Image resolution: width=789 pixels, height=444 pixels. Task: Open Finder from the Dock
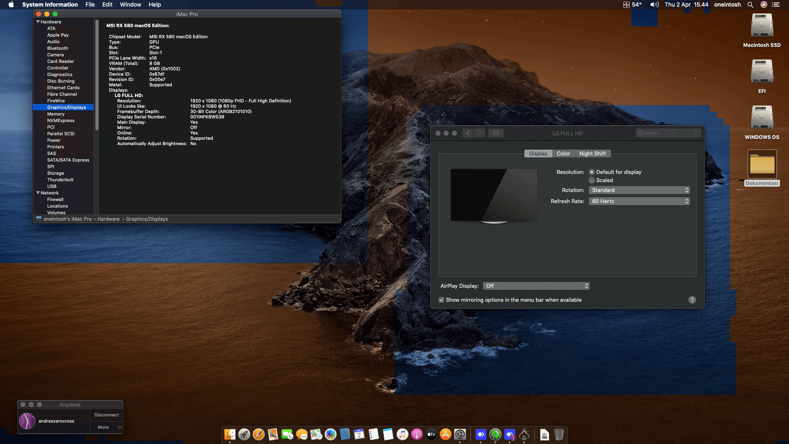click(230, 434)
